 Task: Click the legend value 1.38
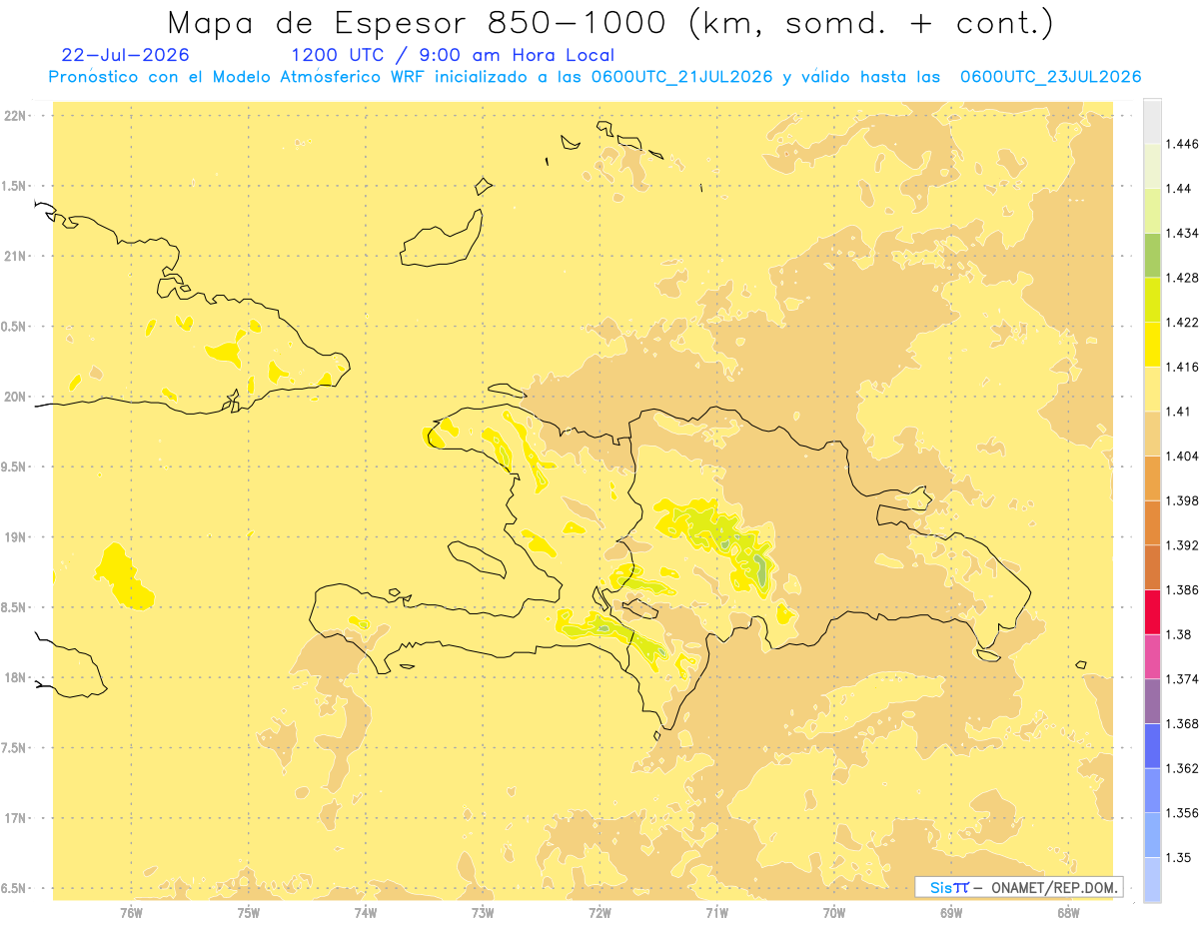click(x=1178, y=634)
